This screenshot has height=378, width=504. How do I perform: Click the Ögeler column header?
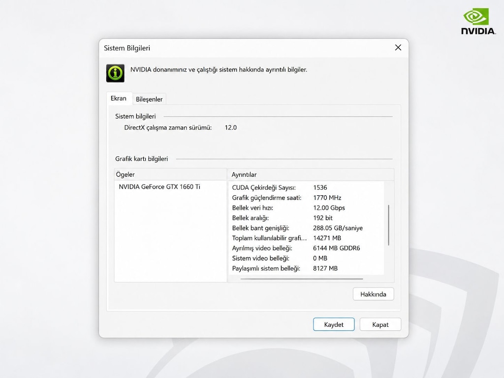171,175
